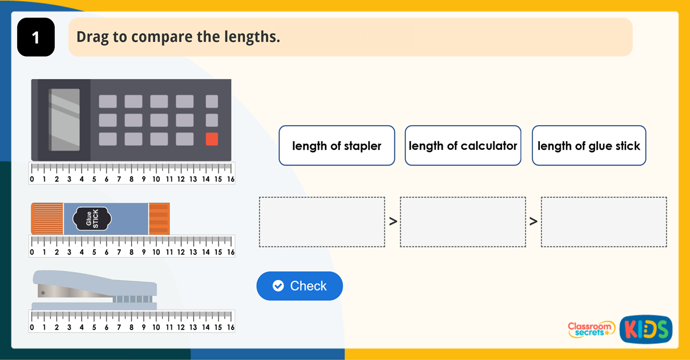Click the first empty answer box
This screenshot has width=690, height=360.
[x=322, y=222]
